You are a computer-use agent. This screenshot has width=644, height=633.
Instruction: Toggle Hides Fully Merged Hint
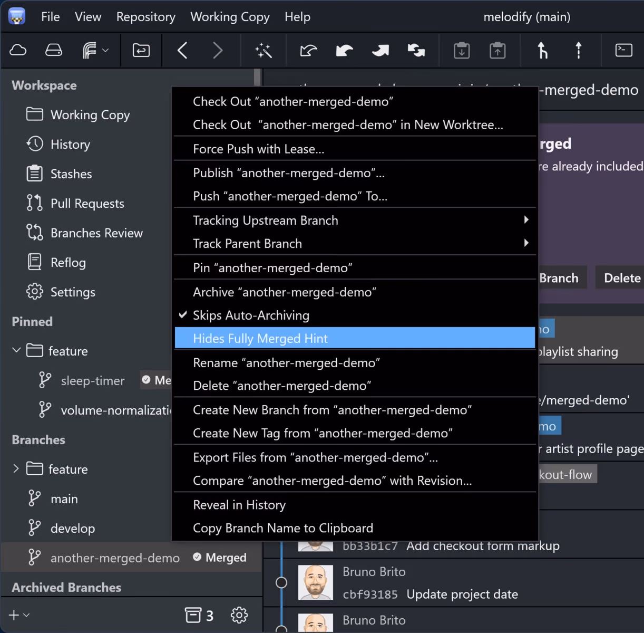(355, 338)
